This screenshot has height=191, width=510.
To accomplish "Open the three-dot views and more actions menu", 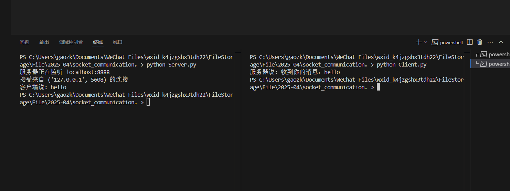I will pyautogui.click(x=490, y=42).
